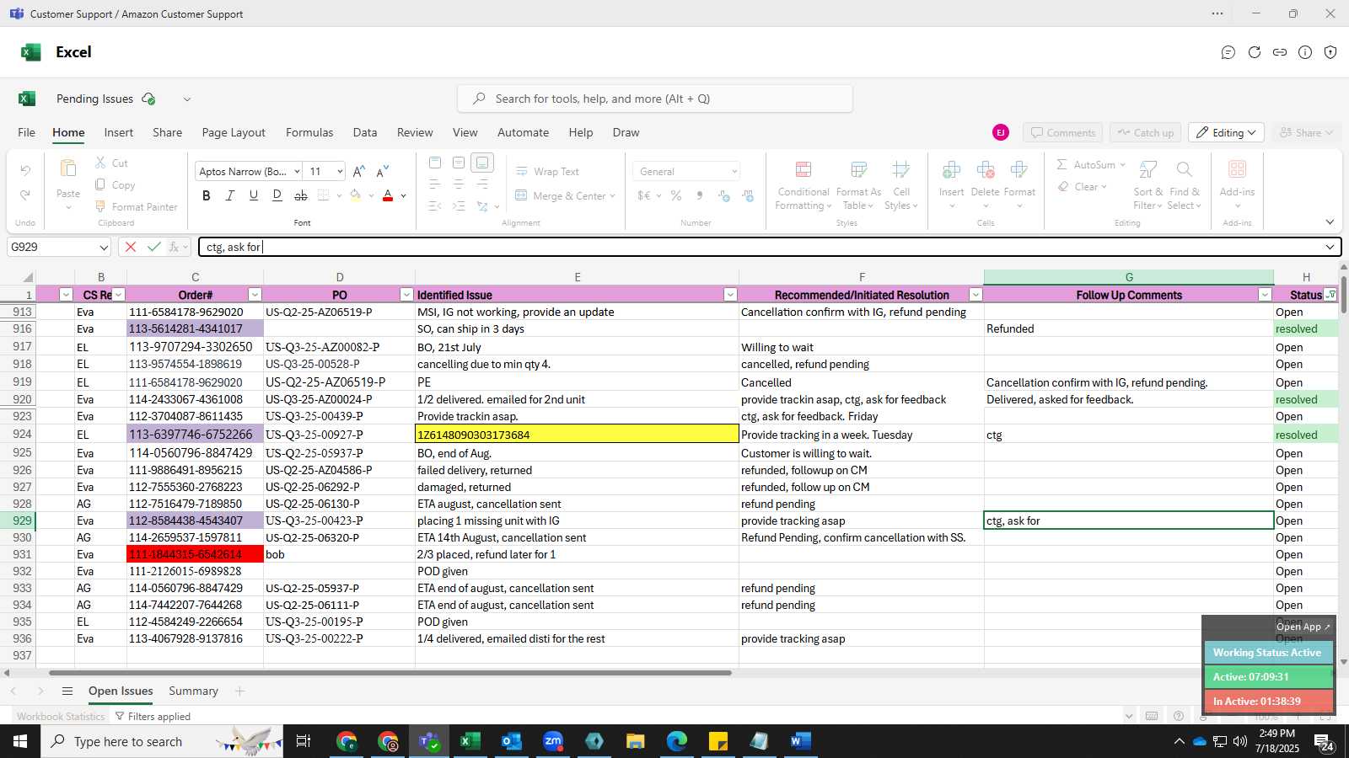Cancel the formula bar entry
This screenshot has height=758, width=1349.
click(130, 247)
